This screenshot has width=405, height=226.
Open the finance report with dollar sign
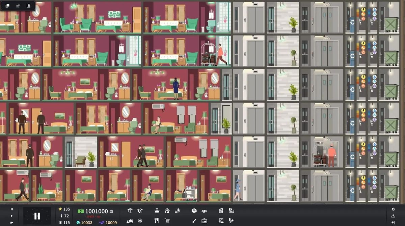(x=221, y=211)
